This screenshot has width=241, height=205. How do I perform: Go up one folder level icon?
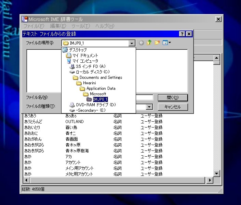pyautogui.click(x=149, y=43)
